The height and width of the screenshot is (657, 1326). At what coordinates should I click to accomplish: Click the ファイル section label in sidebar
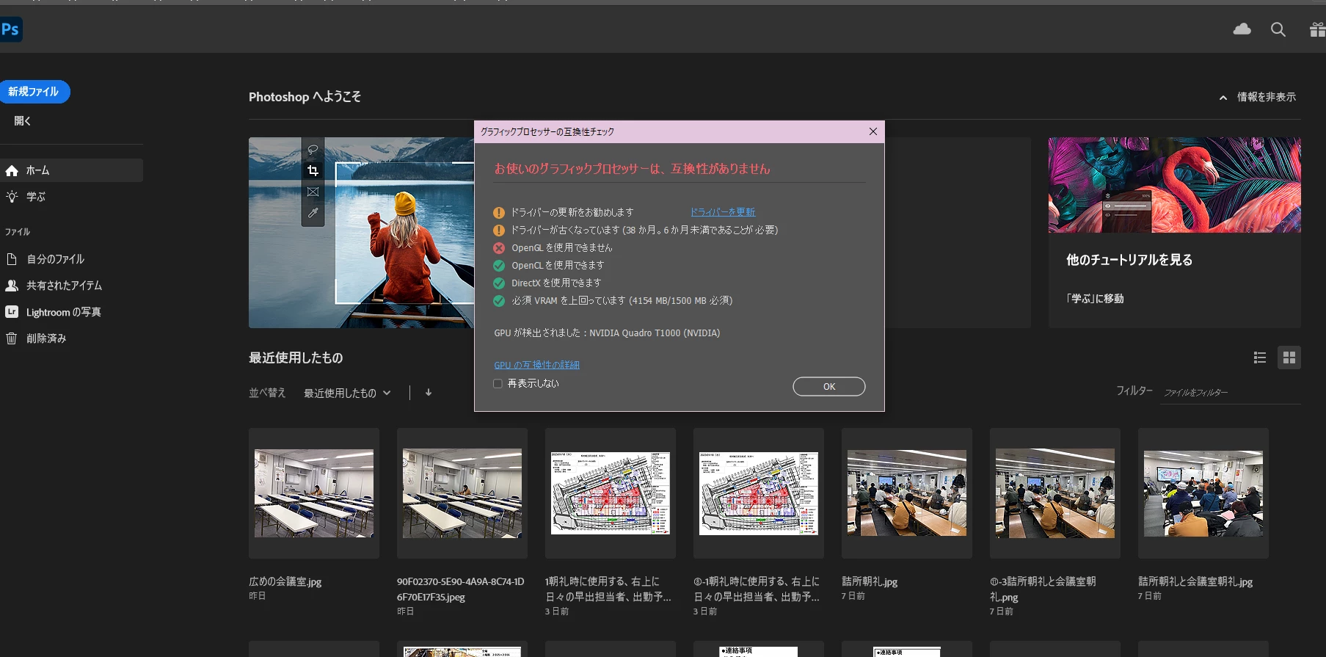click(18, 232)
